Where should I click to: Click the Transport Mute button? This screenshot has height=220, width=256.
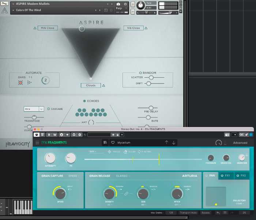click(188, 213)
